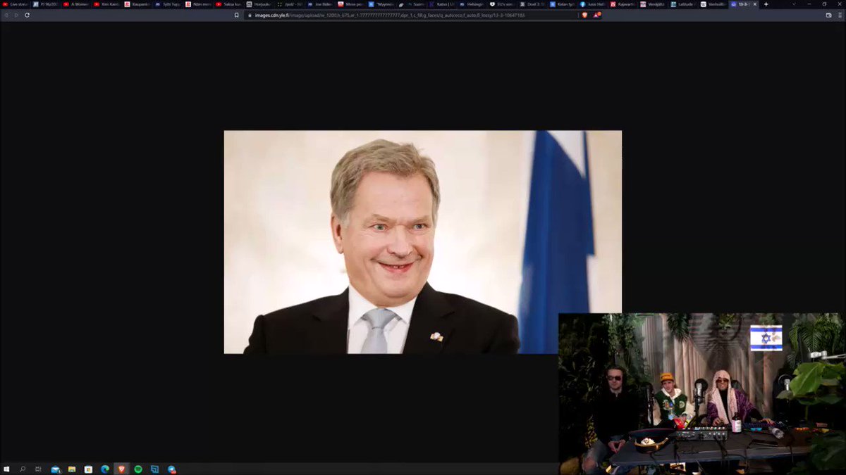This screenshot has width=846, height=475.
Task: Open Spotify from the taskbar
Action: (x=138, y=469)
